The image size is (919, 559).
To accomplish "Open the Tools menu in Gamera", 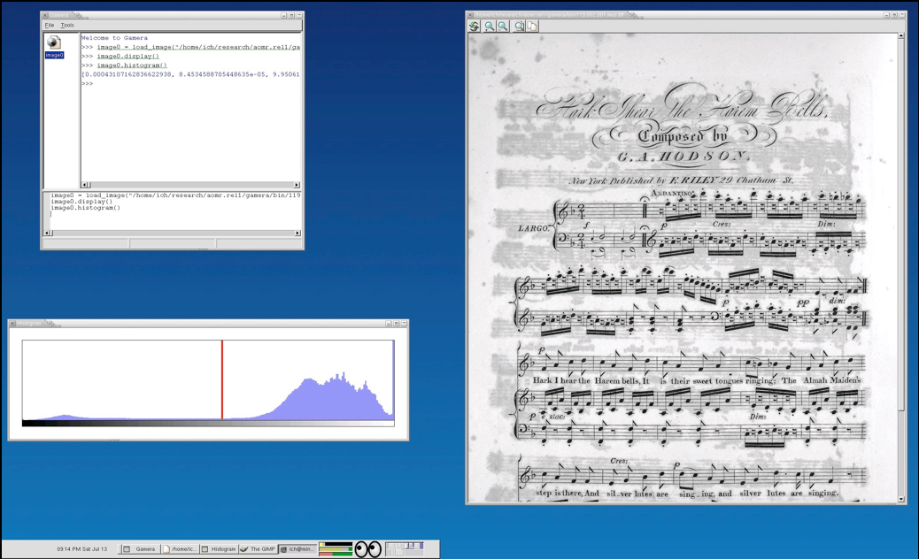I will pyautogui.click(x=67, y=25).
